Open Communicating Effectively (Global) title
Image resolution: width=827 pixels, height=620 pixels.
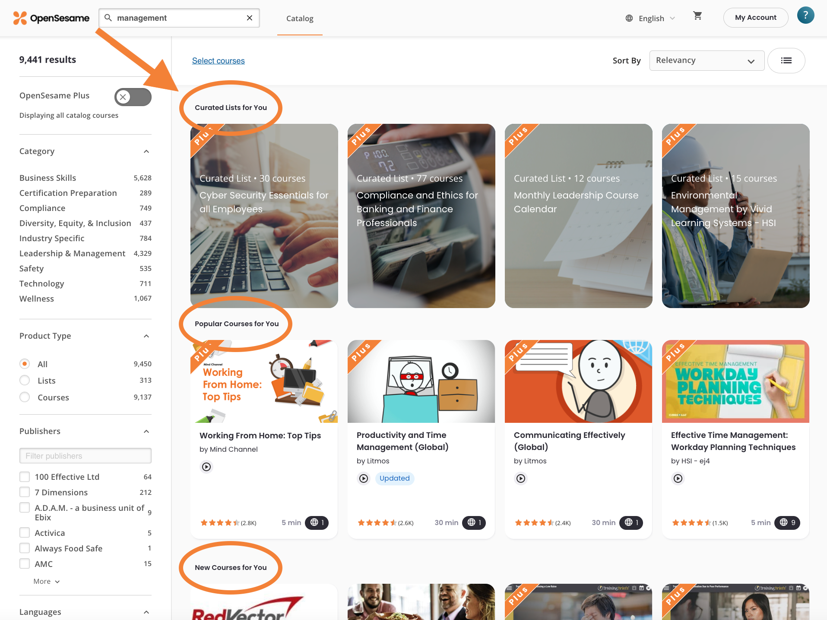[569, 441]
